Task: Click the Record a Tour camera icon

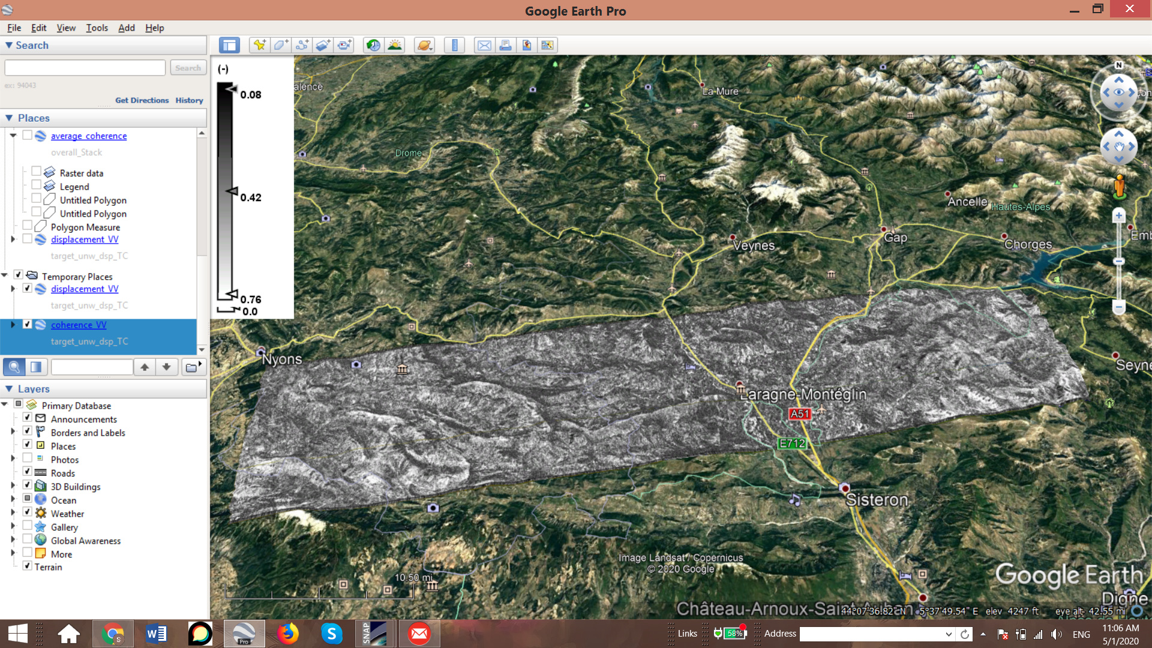Action: coord(344,45)
